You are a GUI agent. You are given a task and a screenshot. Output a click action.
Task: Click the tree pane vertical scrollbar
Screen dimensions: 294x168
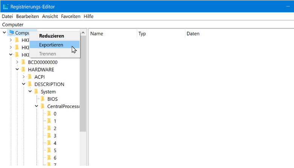point(83,94)
